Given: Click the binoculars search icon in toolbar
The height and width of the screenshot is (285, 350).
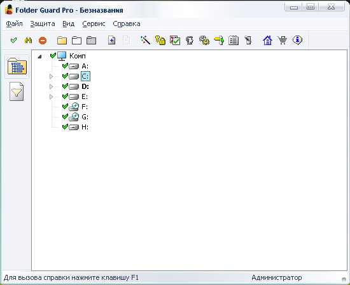Looking at the screenshot, I should (x=28, y=41).
